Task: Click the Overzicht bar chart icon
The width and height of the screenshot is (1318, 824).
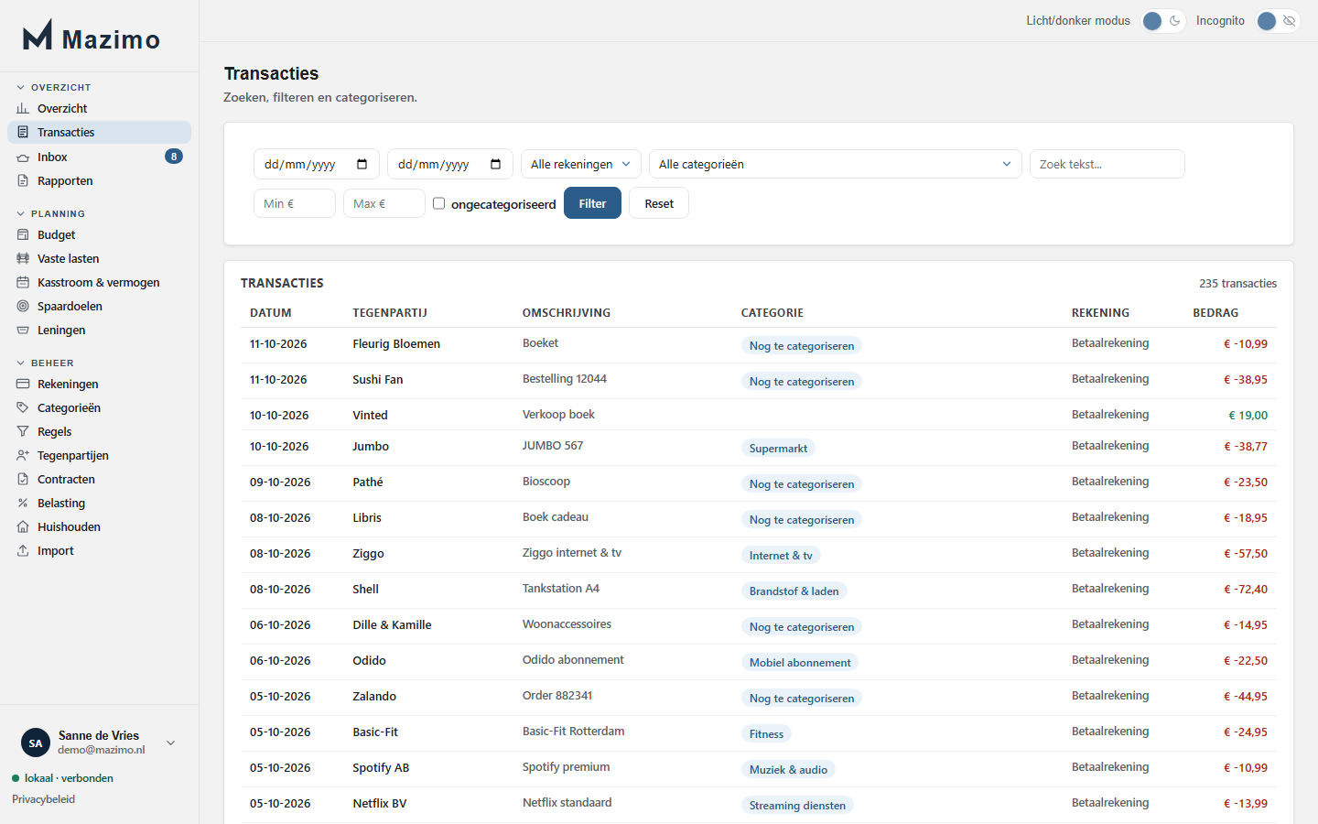Action: pos(23,109)
